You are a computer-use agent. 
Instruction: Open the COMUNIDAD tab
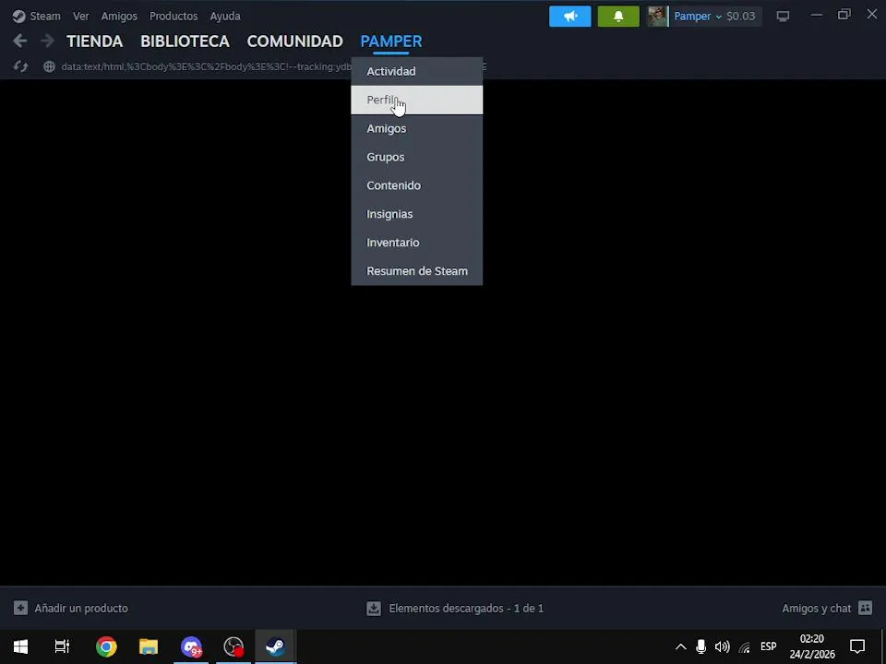(x=295, y=41)
